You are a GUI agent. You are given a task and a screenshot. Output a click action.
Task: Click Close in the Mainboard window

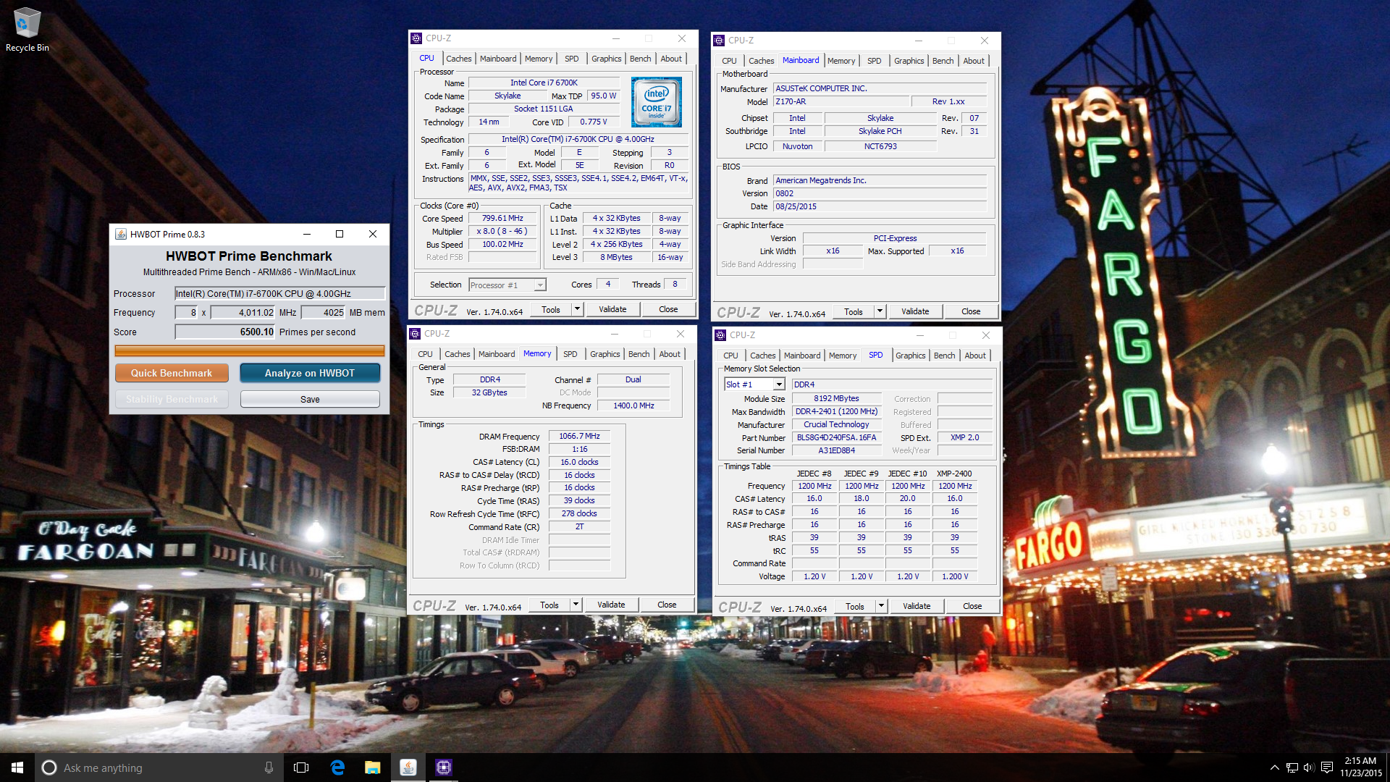point(971,311)
